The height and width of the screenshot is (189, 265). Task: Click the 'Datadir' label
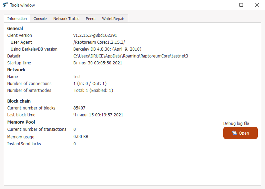click(x=14, y=56)
